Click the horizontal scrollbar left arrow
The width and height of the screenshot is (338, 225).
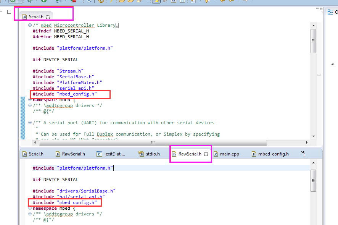[35, 142]
